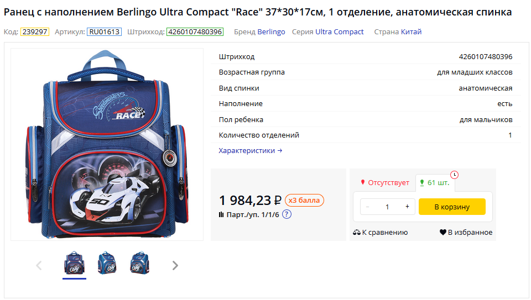
Task: Click the red location pin icon
Action: coord(363,183)
